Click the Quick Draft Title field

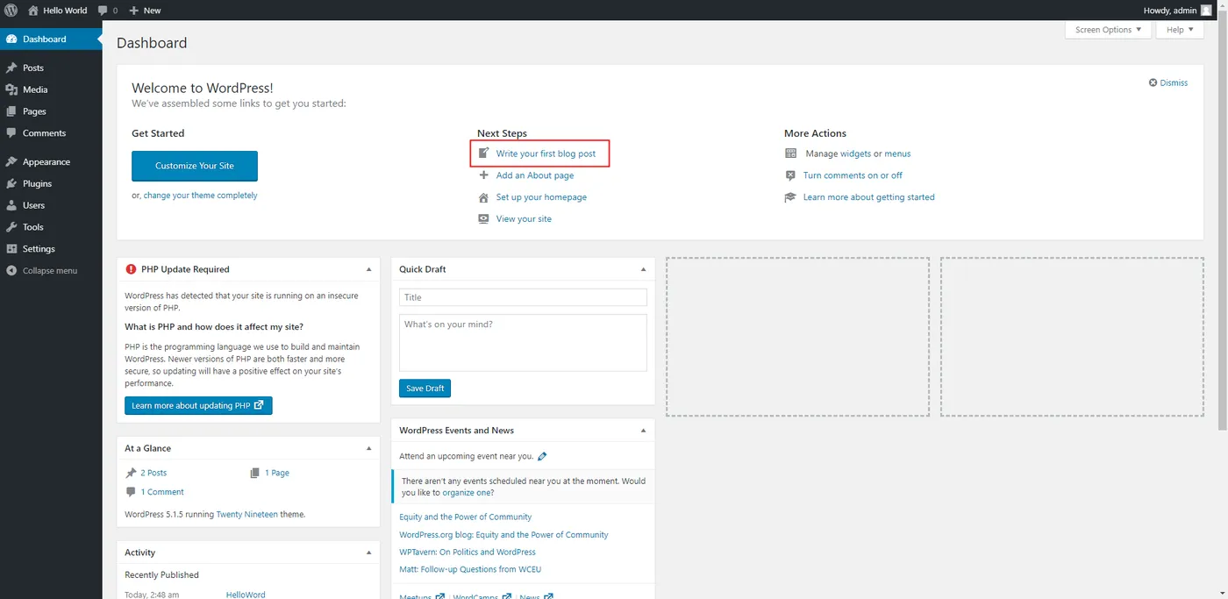523,297
